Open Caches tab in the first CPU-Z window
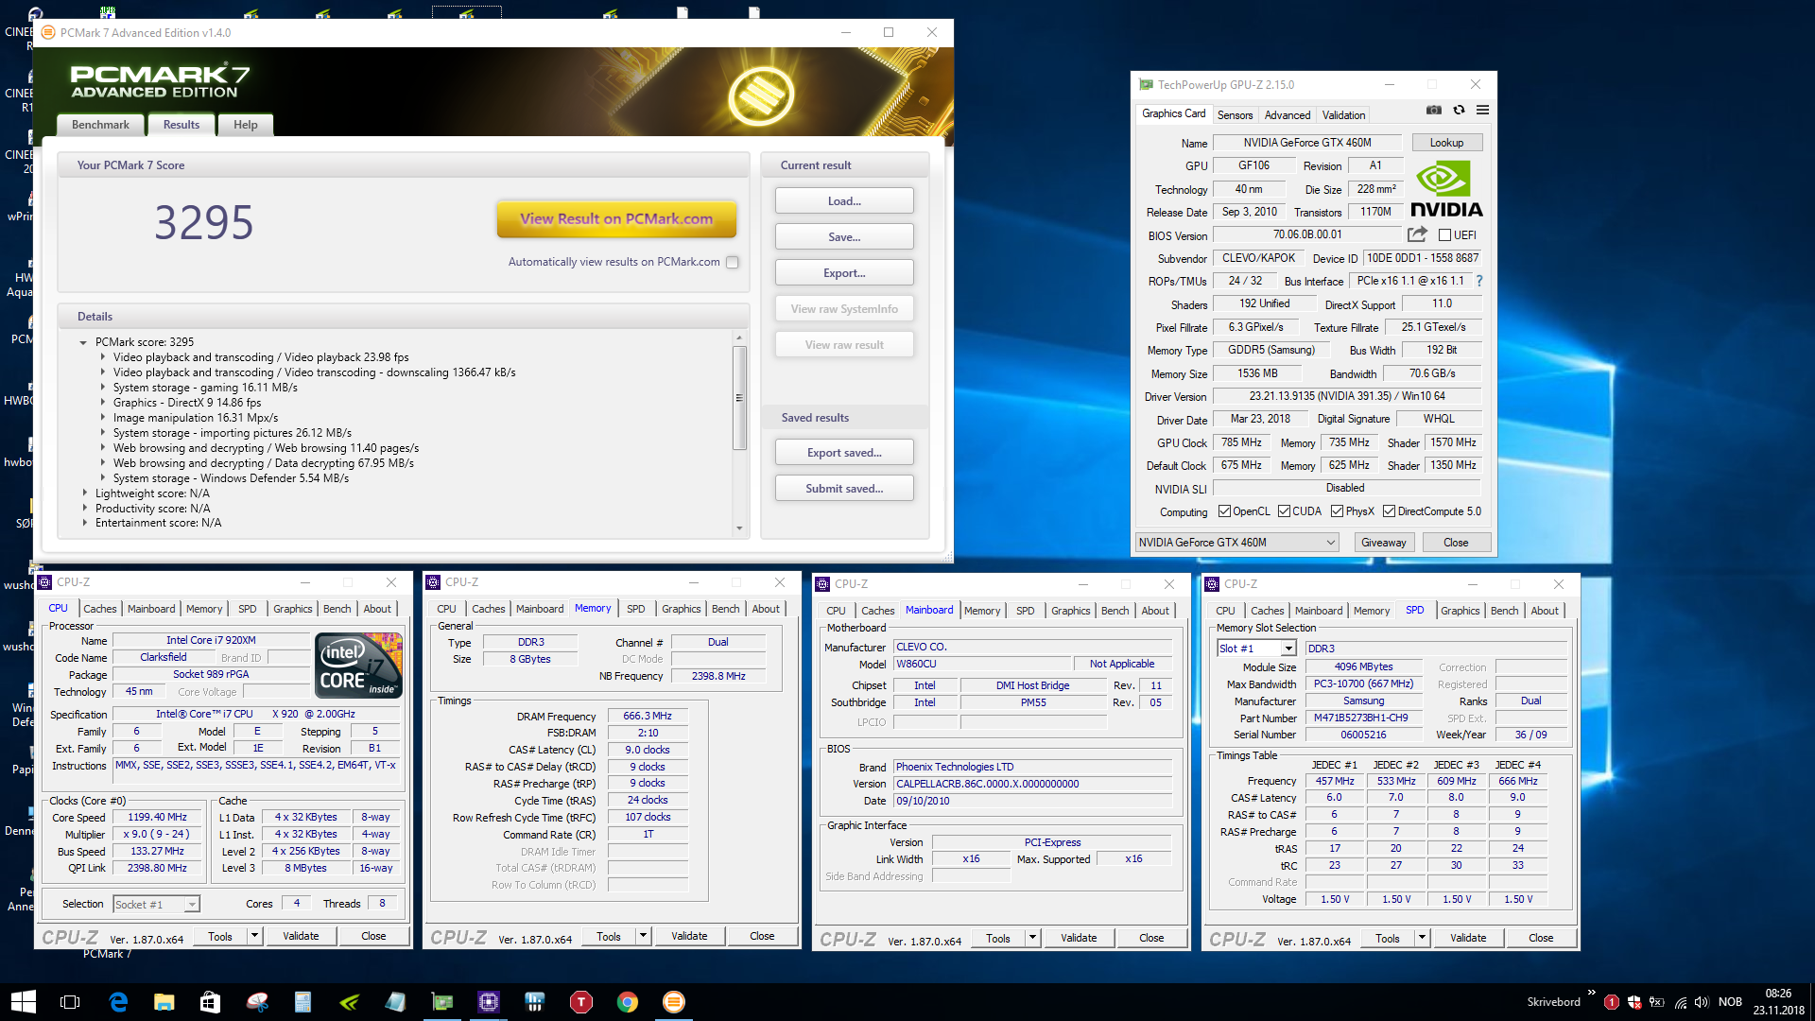The width and height of the screenshot is (1815, 1021). click(99, 609)
